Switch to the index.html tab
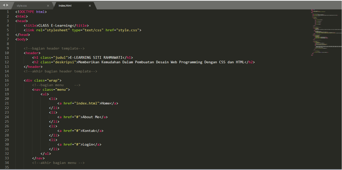The height and width of the screenshot is (170, 342). click(x=65, y=5)
